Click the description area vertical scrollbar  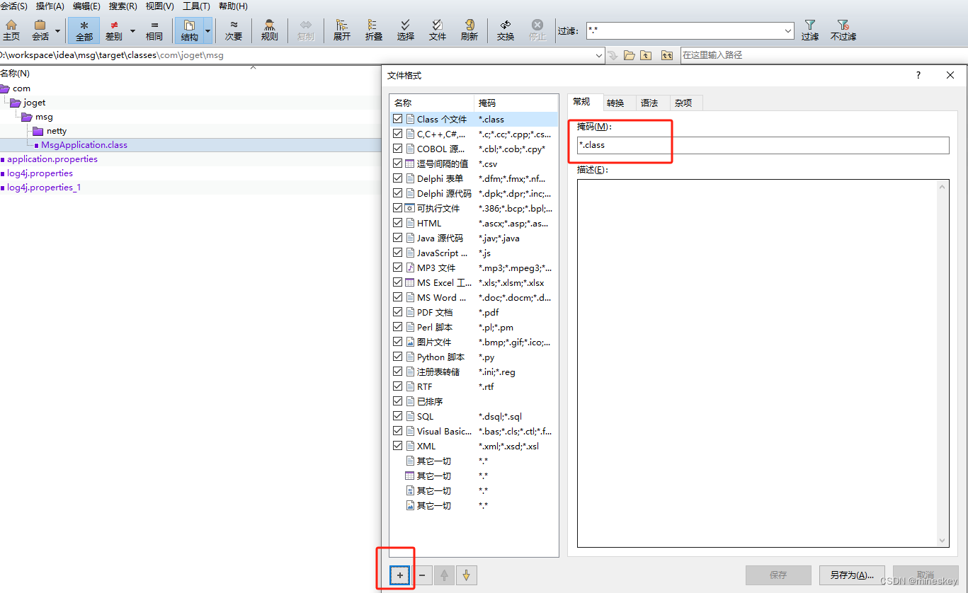943,363
